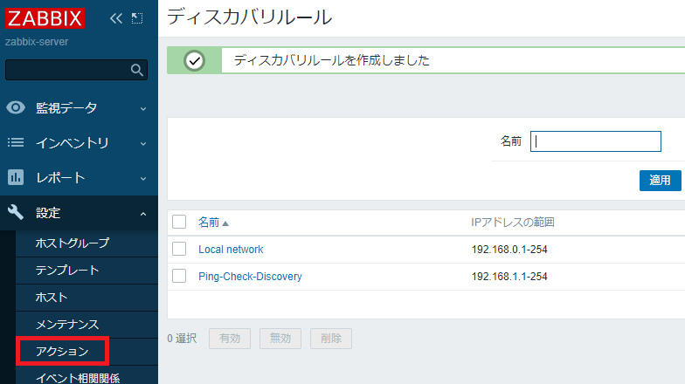
Task: Click the Zabbix logo
Action: (x=45, y=18)
